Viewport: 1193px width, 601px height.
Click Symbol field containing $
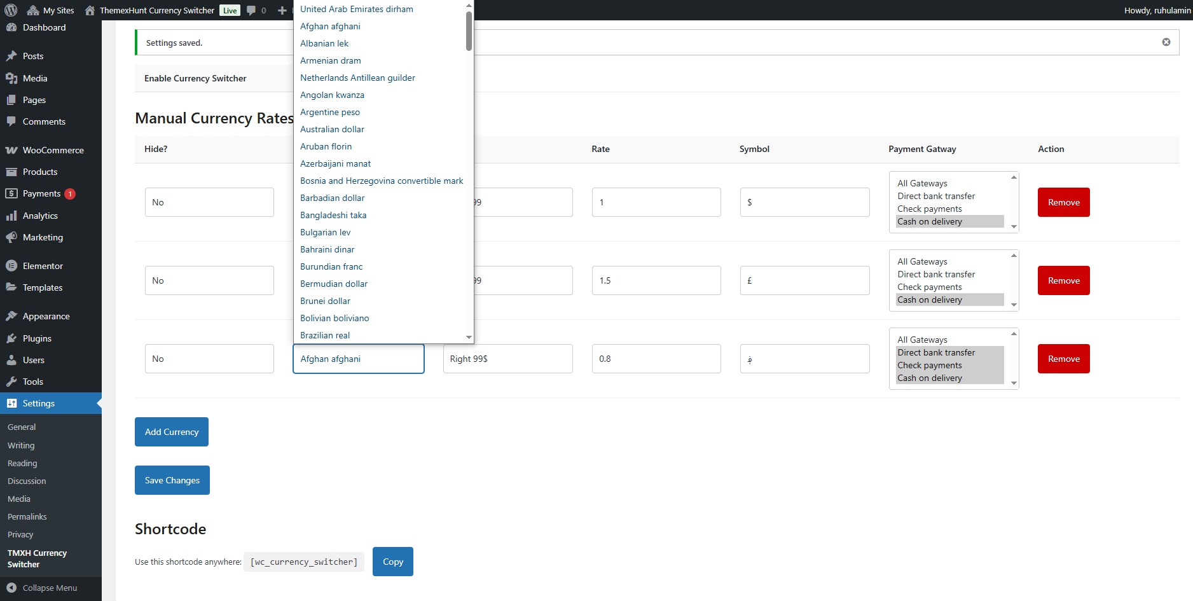pos(805,202)
